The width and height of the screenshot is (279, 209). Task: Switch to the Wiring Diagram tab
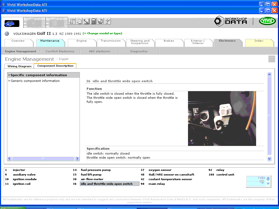(19, 66)
